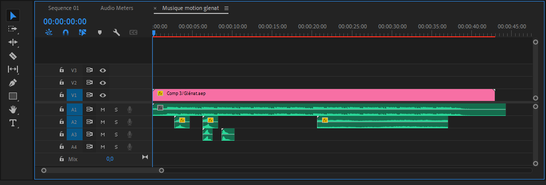Viewport: 546px width, 185px height.
Task: Choose the Type tool
Action: tap(13, 123)
